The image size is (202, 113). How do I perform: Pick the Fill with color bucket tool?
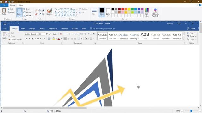(x=40, y=10)
